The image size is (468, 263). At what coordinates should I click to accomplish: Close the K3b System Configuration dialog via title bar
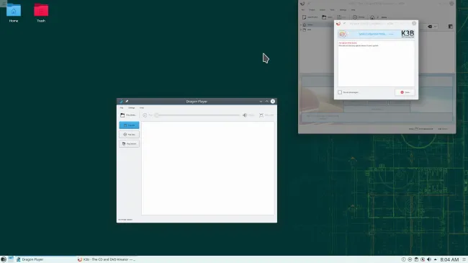coord(414,23)
